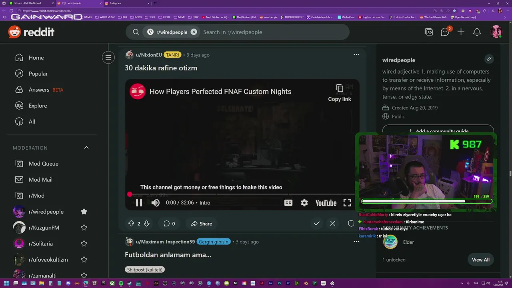Open post Futboldan anlamam ama...

coord(168,255)
